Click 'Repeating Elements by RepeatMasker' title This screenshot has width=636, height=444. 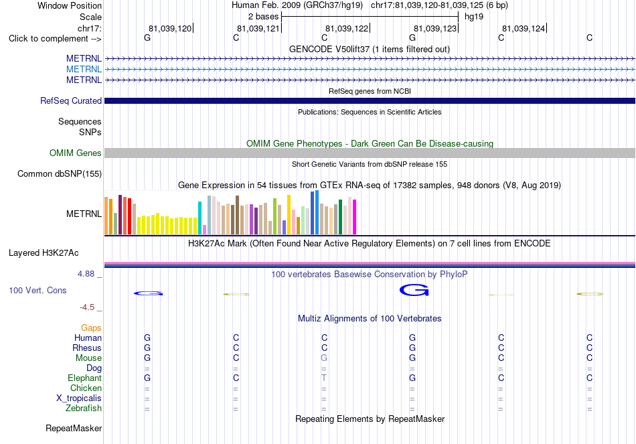[x=370, y=419]
